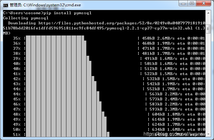Click the '512kB 1.6MB/s' download status
This screenshot has height=140, width=214.
[161, 69]
